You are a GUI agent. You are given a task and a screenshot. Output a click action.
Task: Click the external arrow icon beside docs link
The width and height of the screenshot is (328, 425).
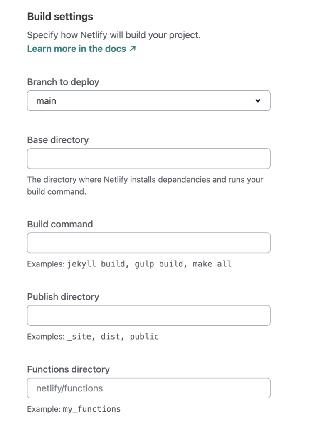(x=133, y=49)
